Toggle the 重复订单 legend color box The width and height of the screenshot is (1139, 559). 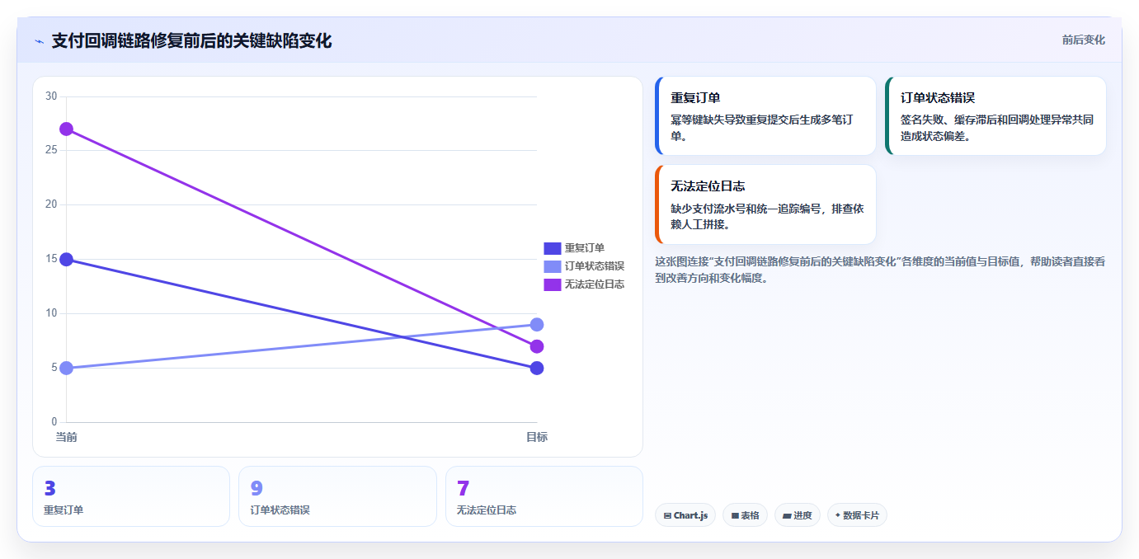552,248
